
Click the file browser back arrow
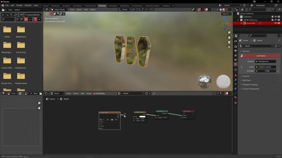point(3,15)
